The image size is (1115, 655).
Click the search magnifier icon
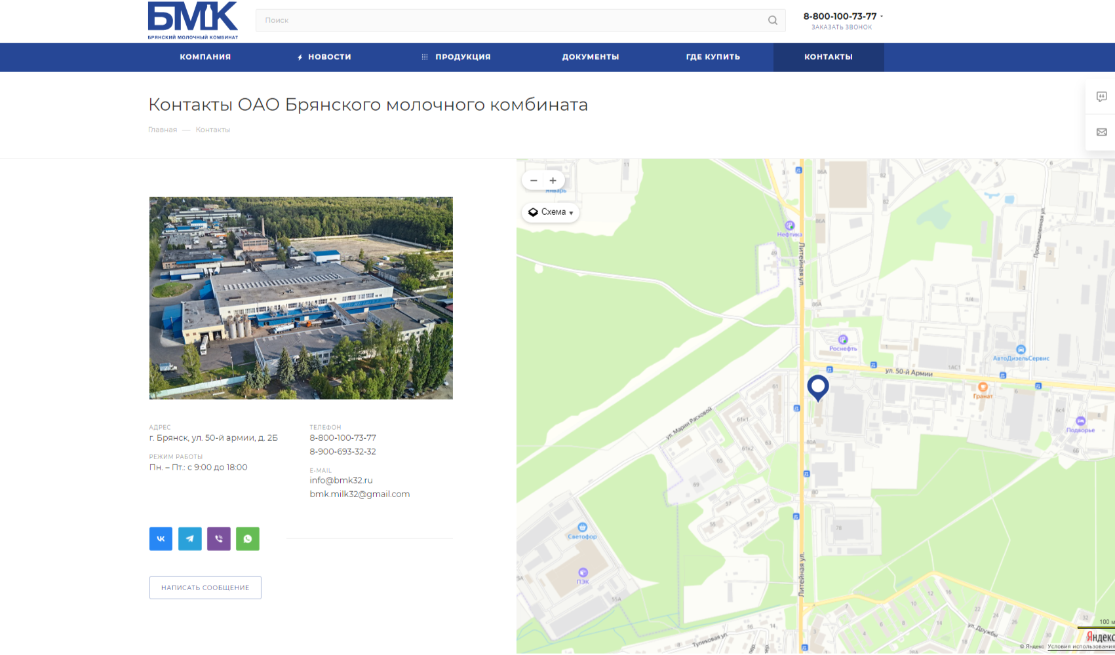pos(773,20)
